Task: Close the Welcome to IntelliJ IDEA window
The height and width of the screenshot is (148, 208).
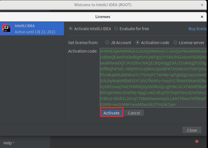Action: coord(202,5)
